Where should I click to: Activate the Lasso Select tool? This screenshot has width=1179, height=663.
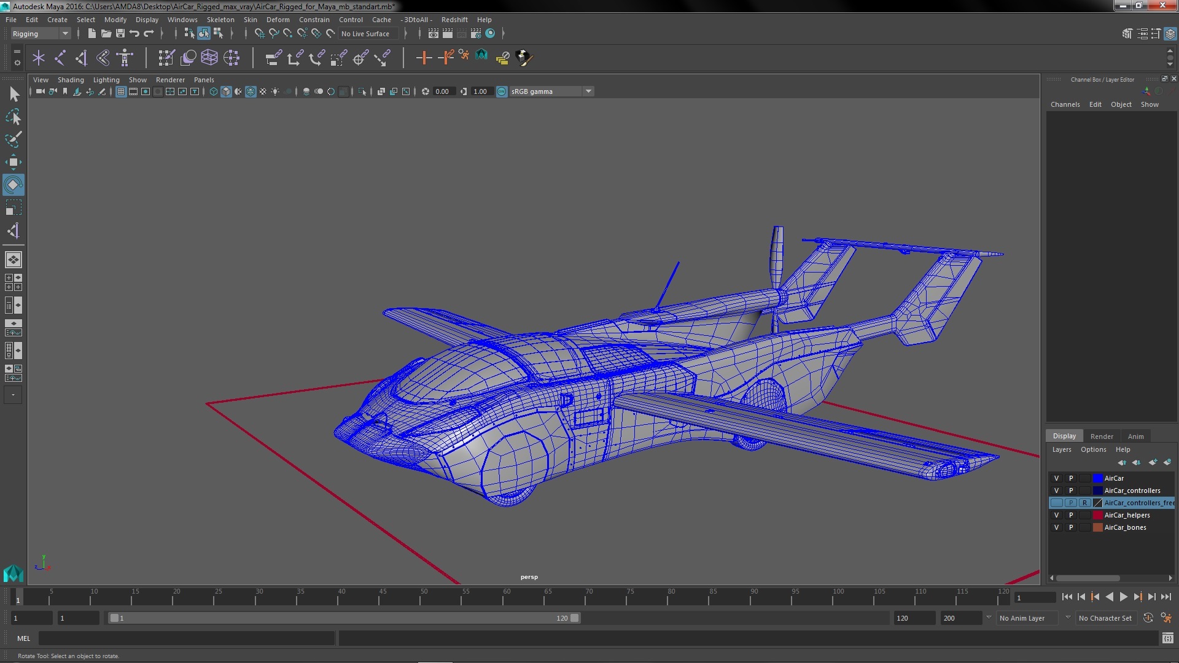coord(14,117)
